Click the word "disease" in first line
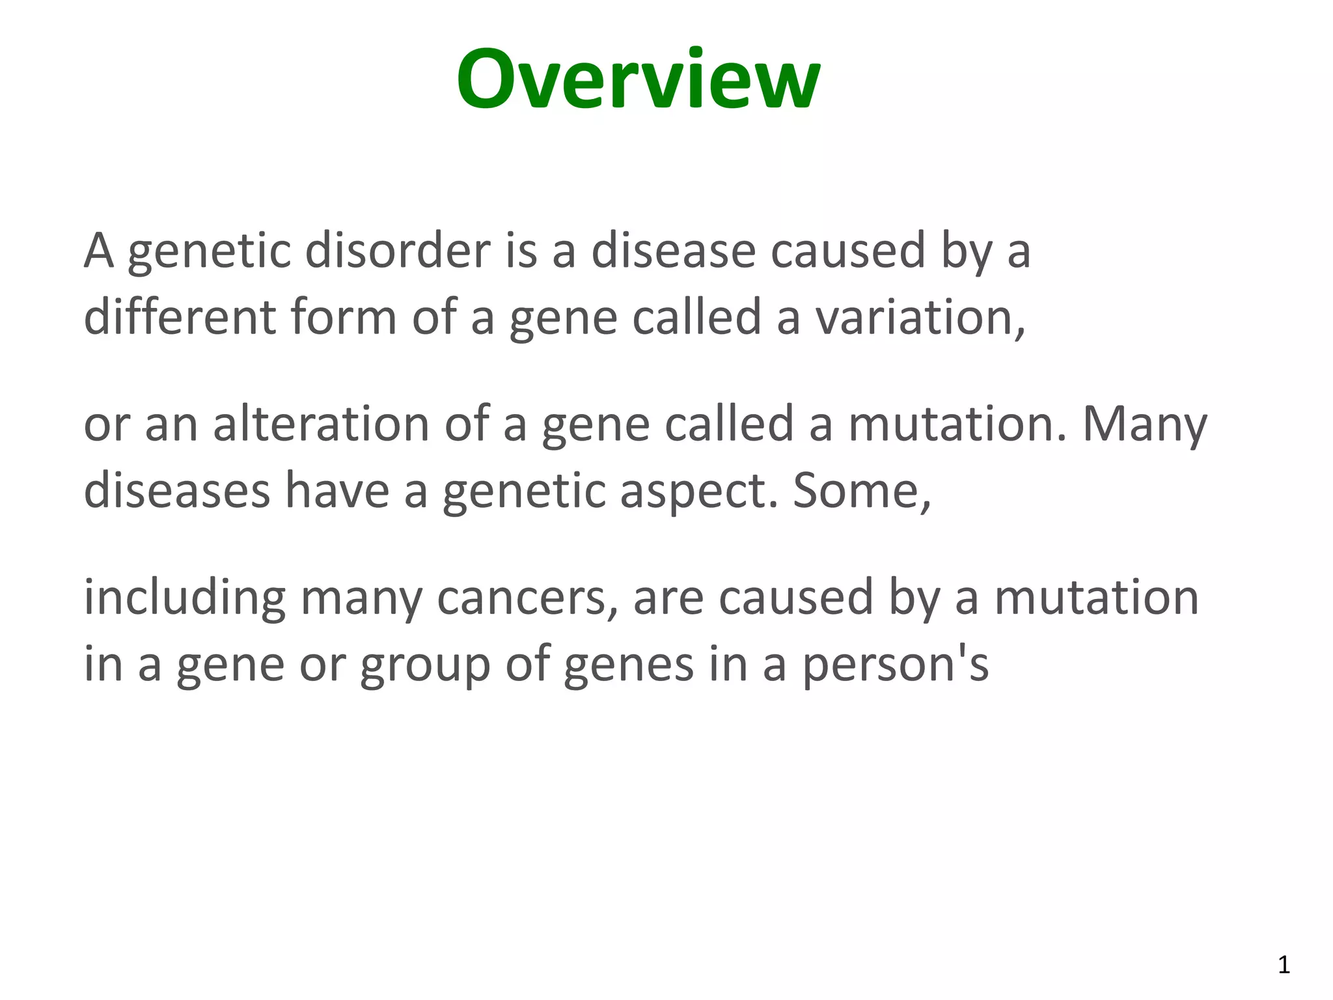Viewport: 1333px width, 1000px height. click(x=673, y=251)
